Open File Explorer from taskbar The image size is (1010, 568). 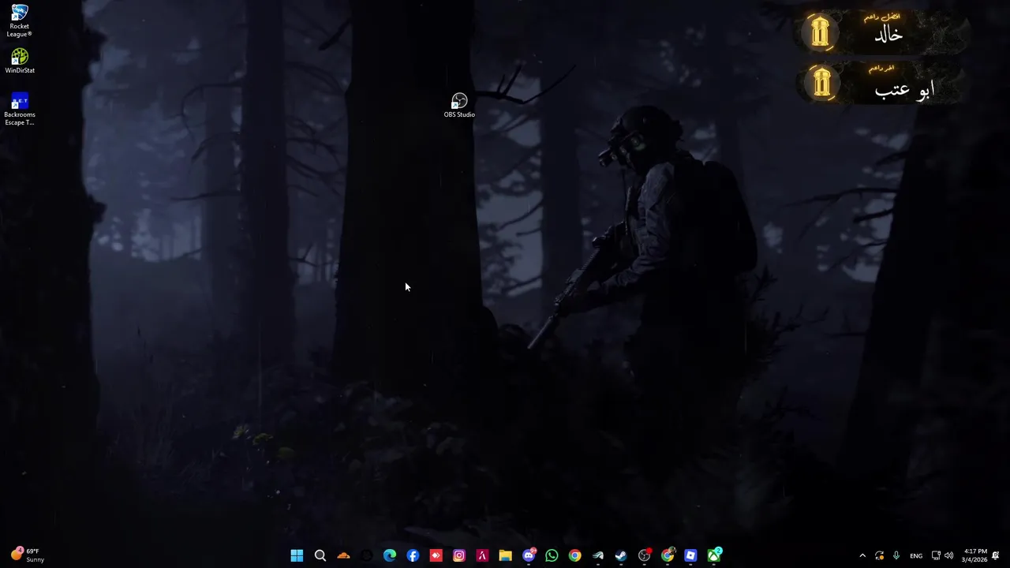505,556
